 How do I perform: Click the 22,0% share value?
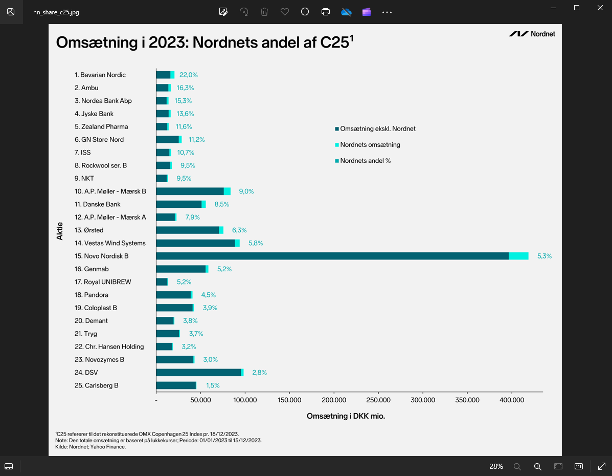pos(189,75)
